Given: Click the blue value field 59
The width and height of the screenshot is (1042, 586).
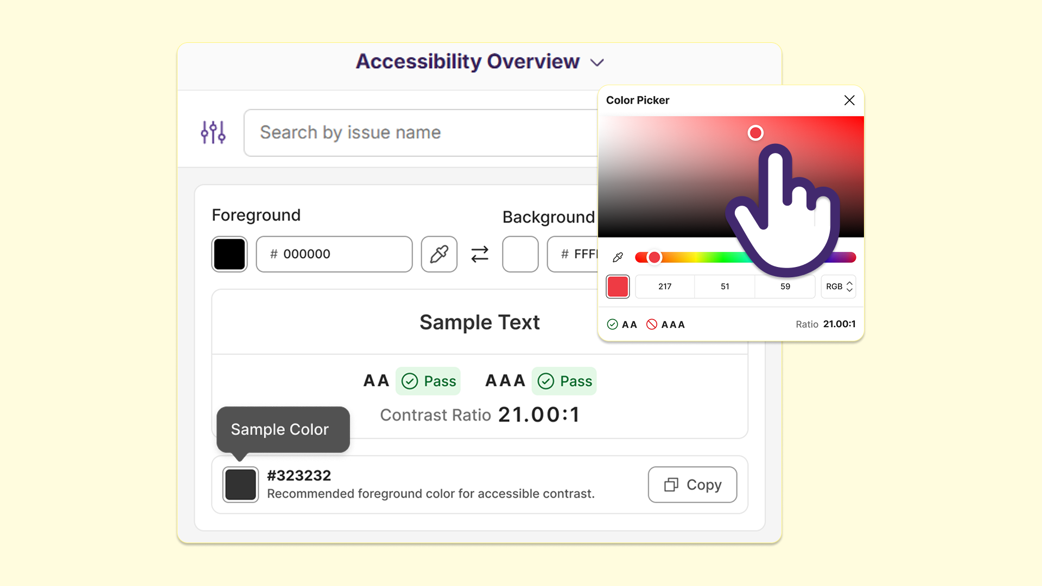Looking at the screenshot, I should pyautogui.click(x=785, y=286).
